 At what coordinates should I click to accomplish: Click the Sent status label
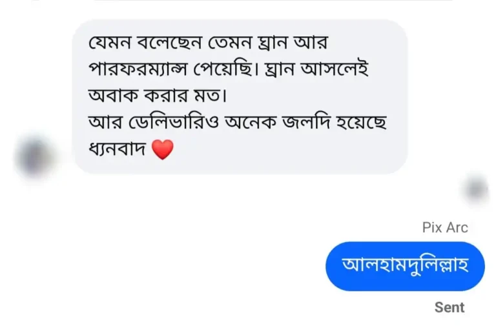point(449,307)
